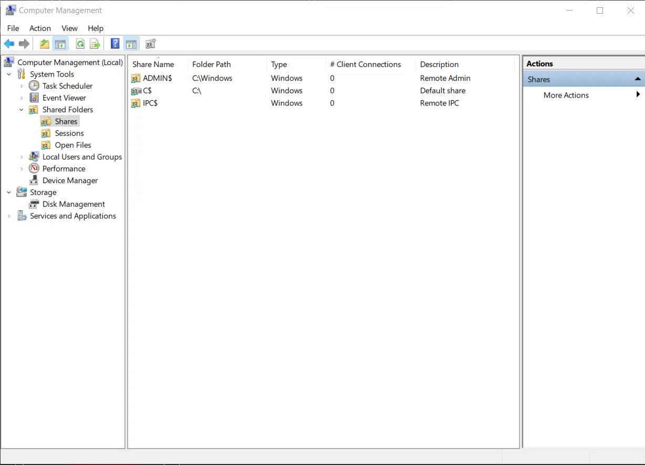The width and height of the screenshot is (645, 465).
Task: Click the Back arrow toolbar button
Action: point(9,44)
